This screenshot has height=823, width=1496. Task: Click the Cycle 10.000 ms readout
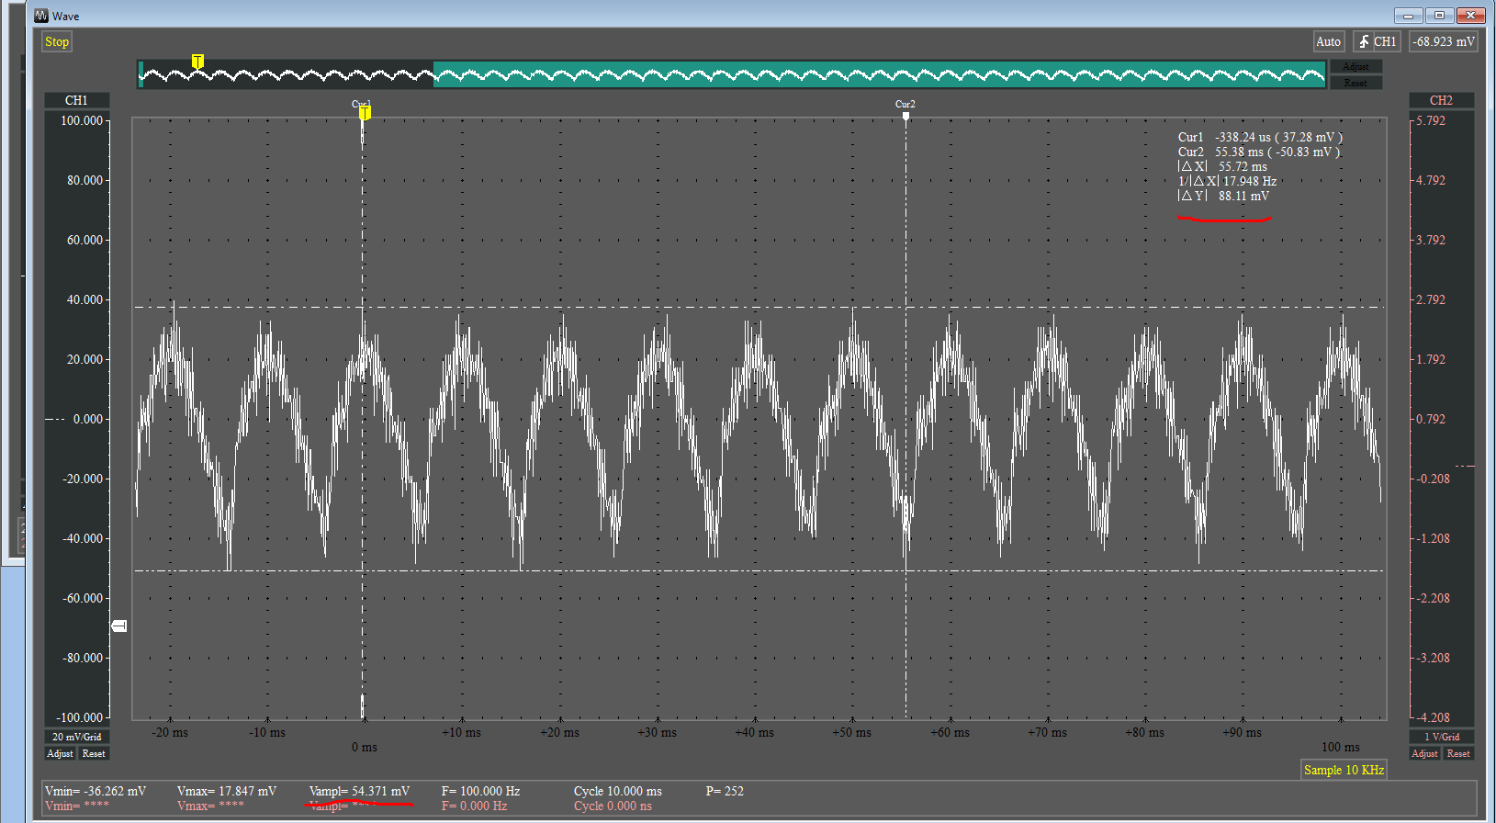(x=617, y=791)
